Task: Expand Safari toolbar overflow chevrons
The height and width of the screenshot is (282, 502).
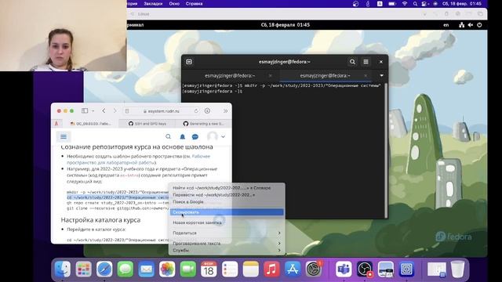Action: [x=225, y=111]
